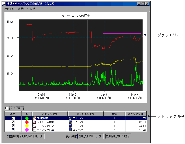185x144 pixels.
Task: Click the server icon in the CPU使用率 row
Action: 70,118
